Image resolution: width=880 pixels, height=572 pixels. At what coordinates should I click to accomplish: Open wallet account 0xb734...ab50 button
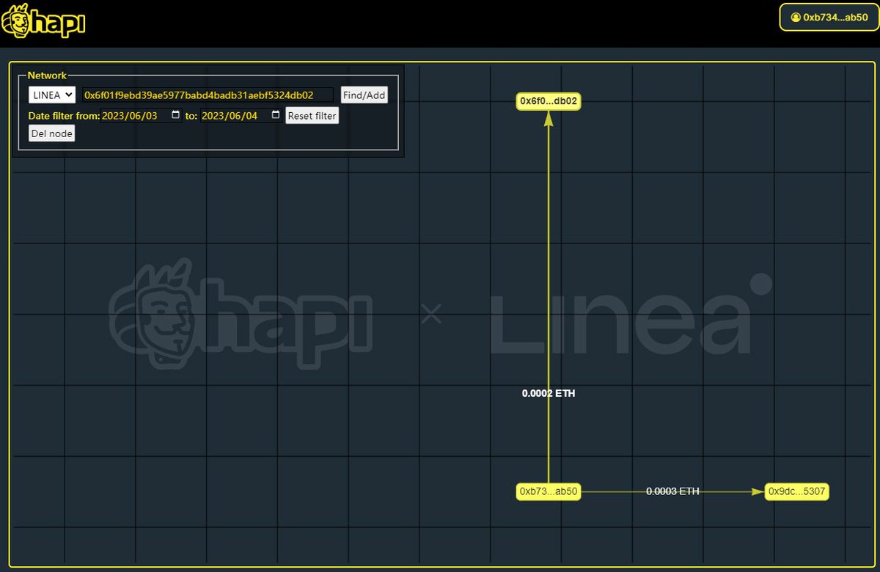(x=829, y=17)
